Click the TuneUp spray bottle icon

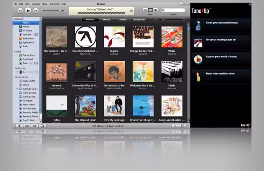click(198, 26)
